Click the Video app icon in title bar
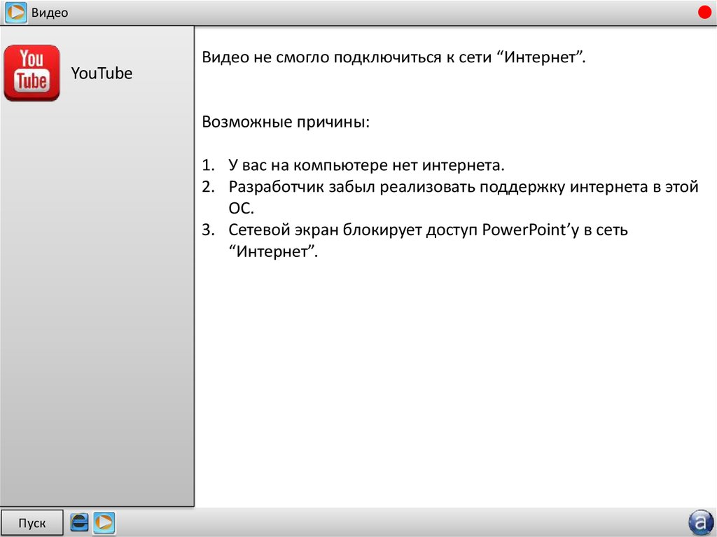This screenshot has height=537, width=717. tap(15, 13)
